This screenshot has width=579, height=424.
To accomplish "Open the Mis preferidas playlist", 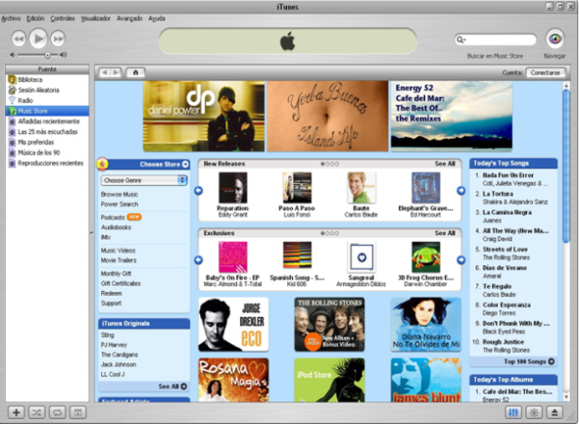I will coord(47,142).
